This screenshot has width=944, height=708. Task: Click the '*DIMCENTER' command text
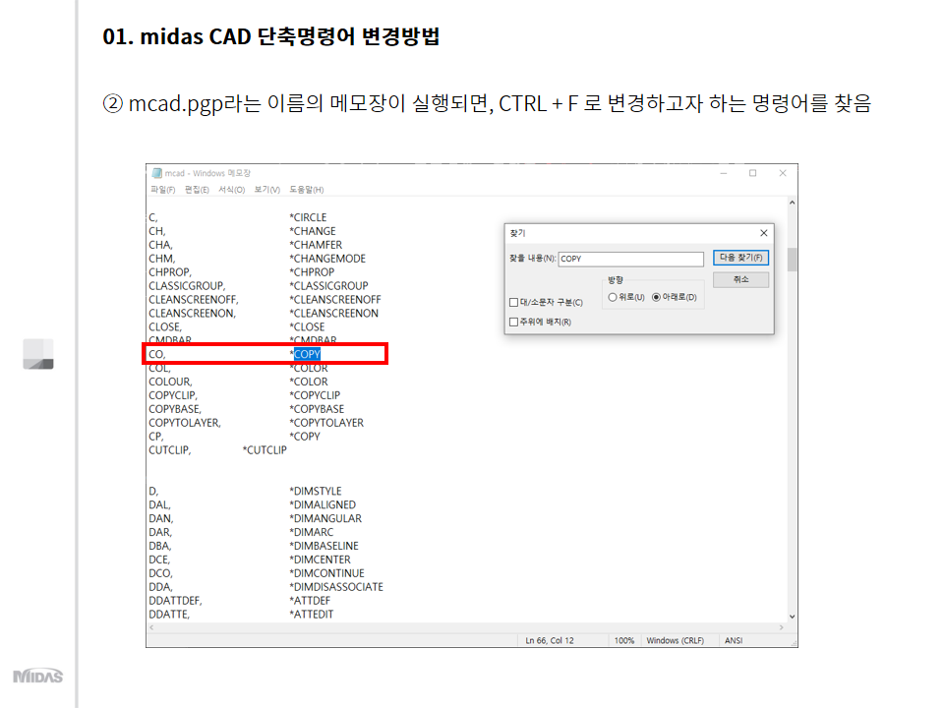[x=320, y=560]
